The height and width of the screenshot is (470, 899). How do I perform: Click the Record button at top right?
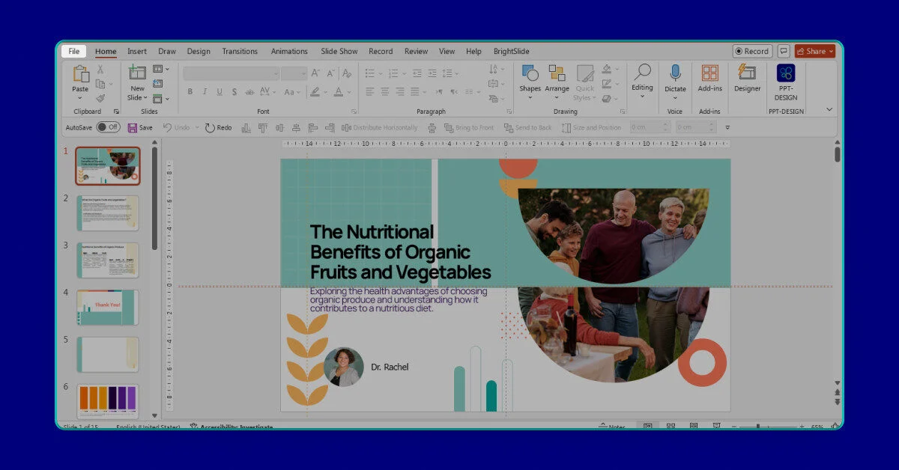coord(751,52)
